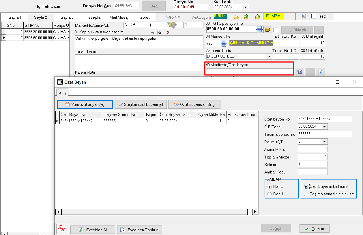
Task: Toggle the Tescil checkbox
Action: 314,16
